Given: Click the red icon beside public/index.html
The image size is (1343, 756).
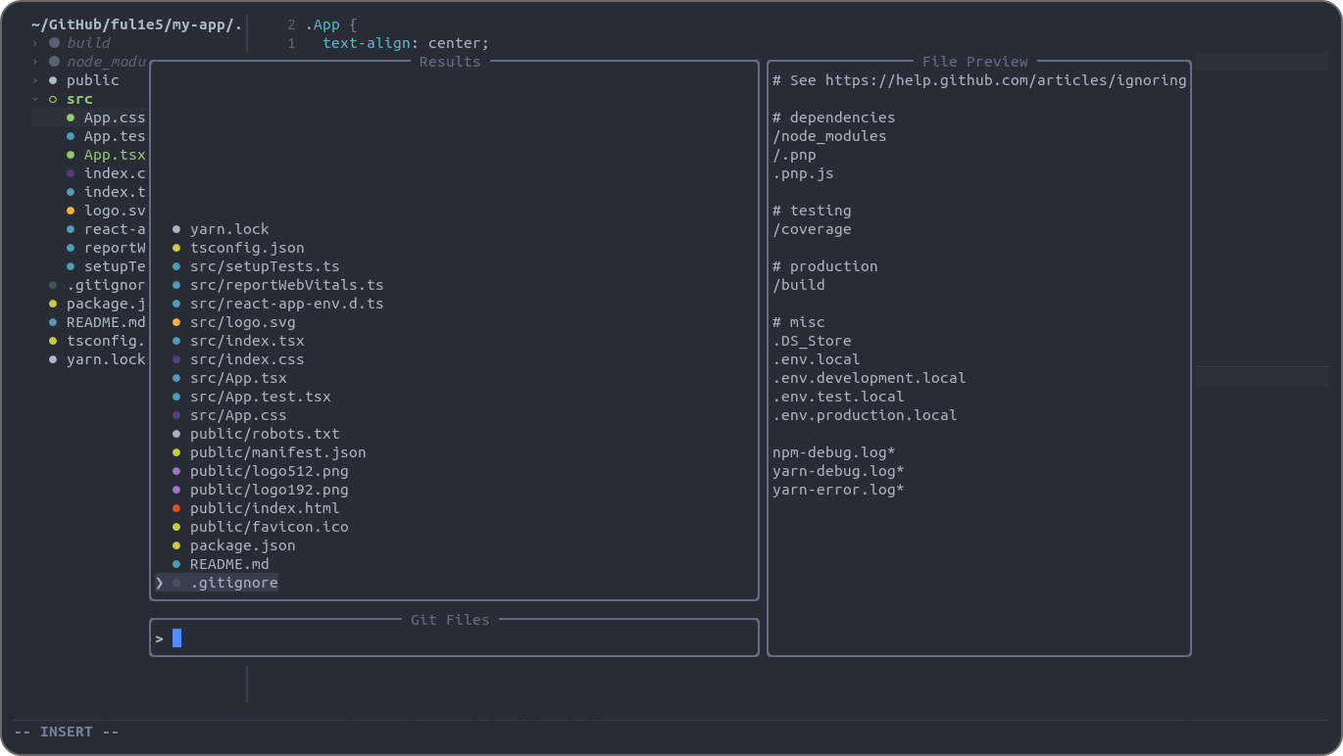Looking at the screenshot, I should pos(176,508).
